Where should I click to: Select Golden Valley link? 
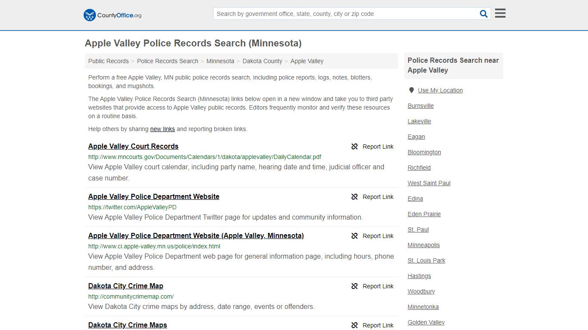(426, 322)
